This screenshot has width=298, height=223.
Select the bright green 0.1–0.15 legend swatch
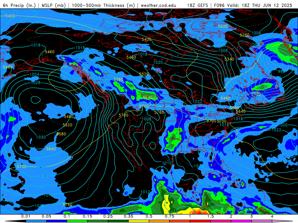77,221
